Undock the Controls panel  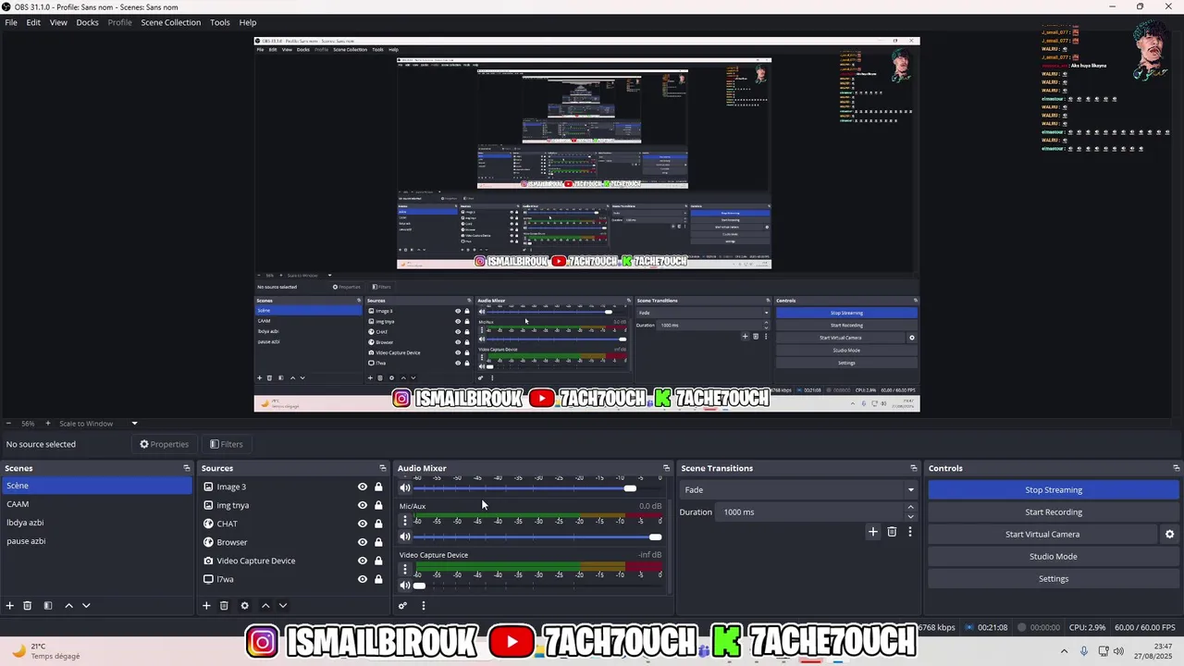1176,468
